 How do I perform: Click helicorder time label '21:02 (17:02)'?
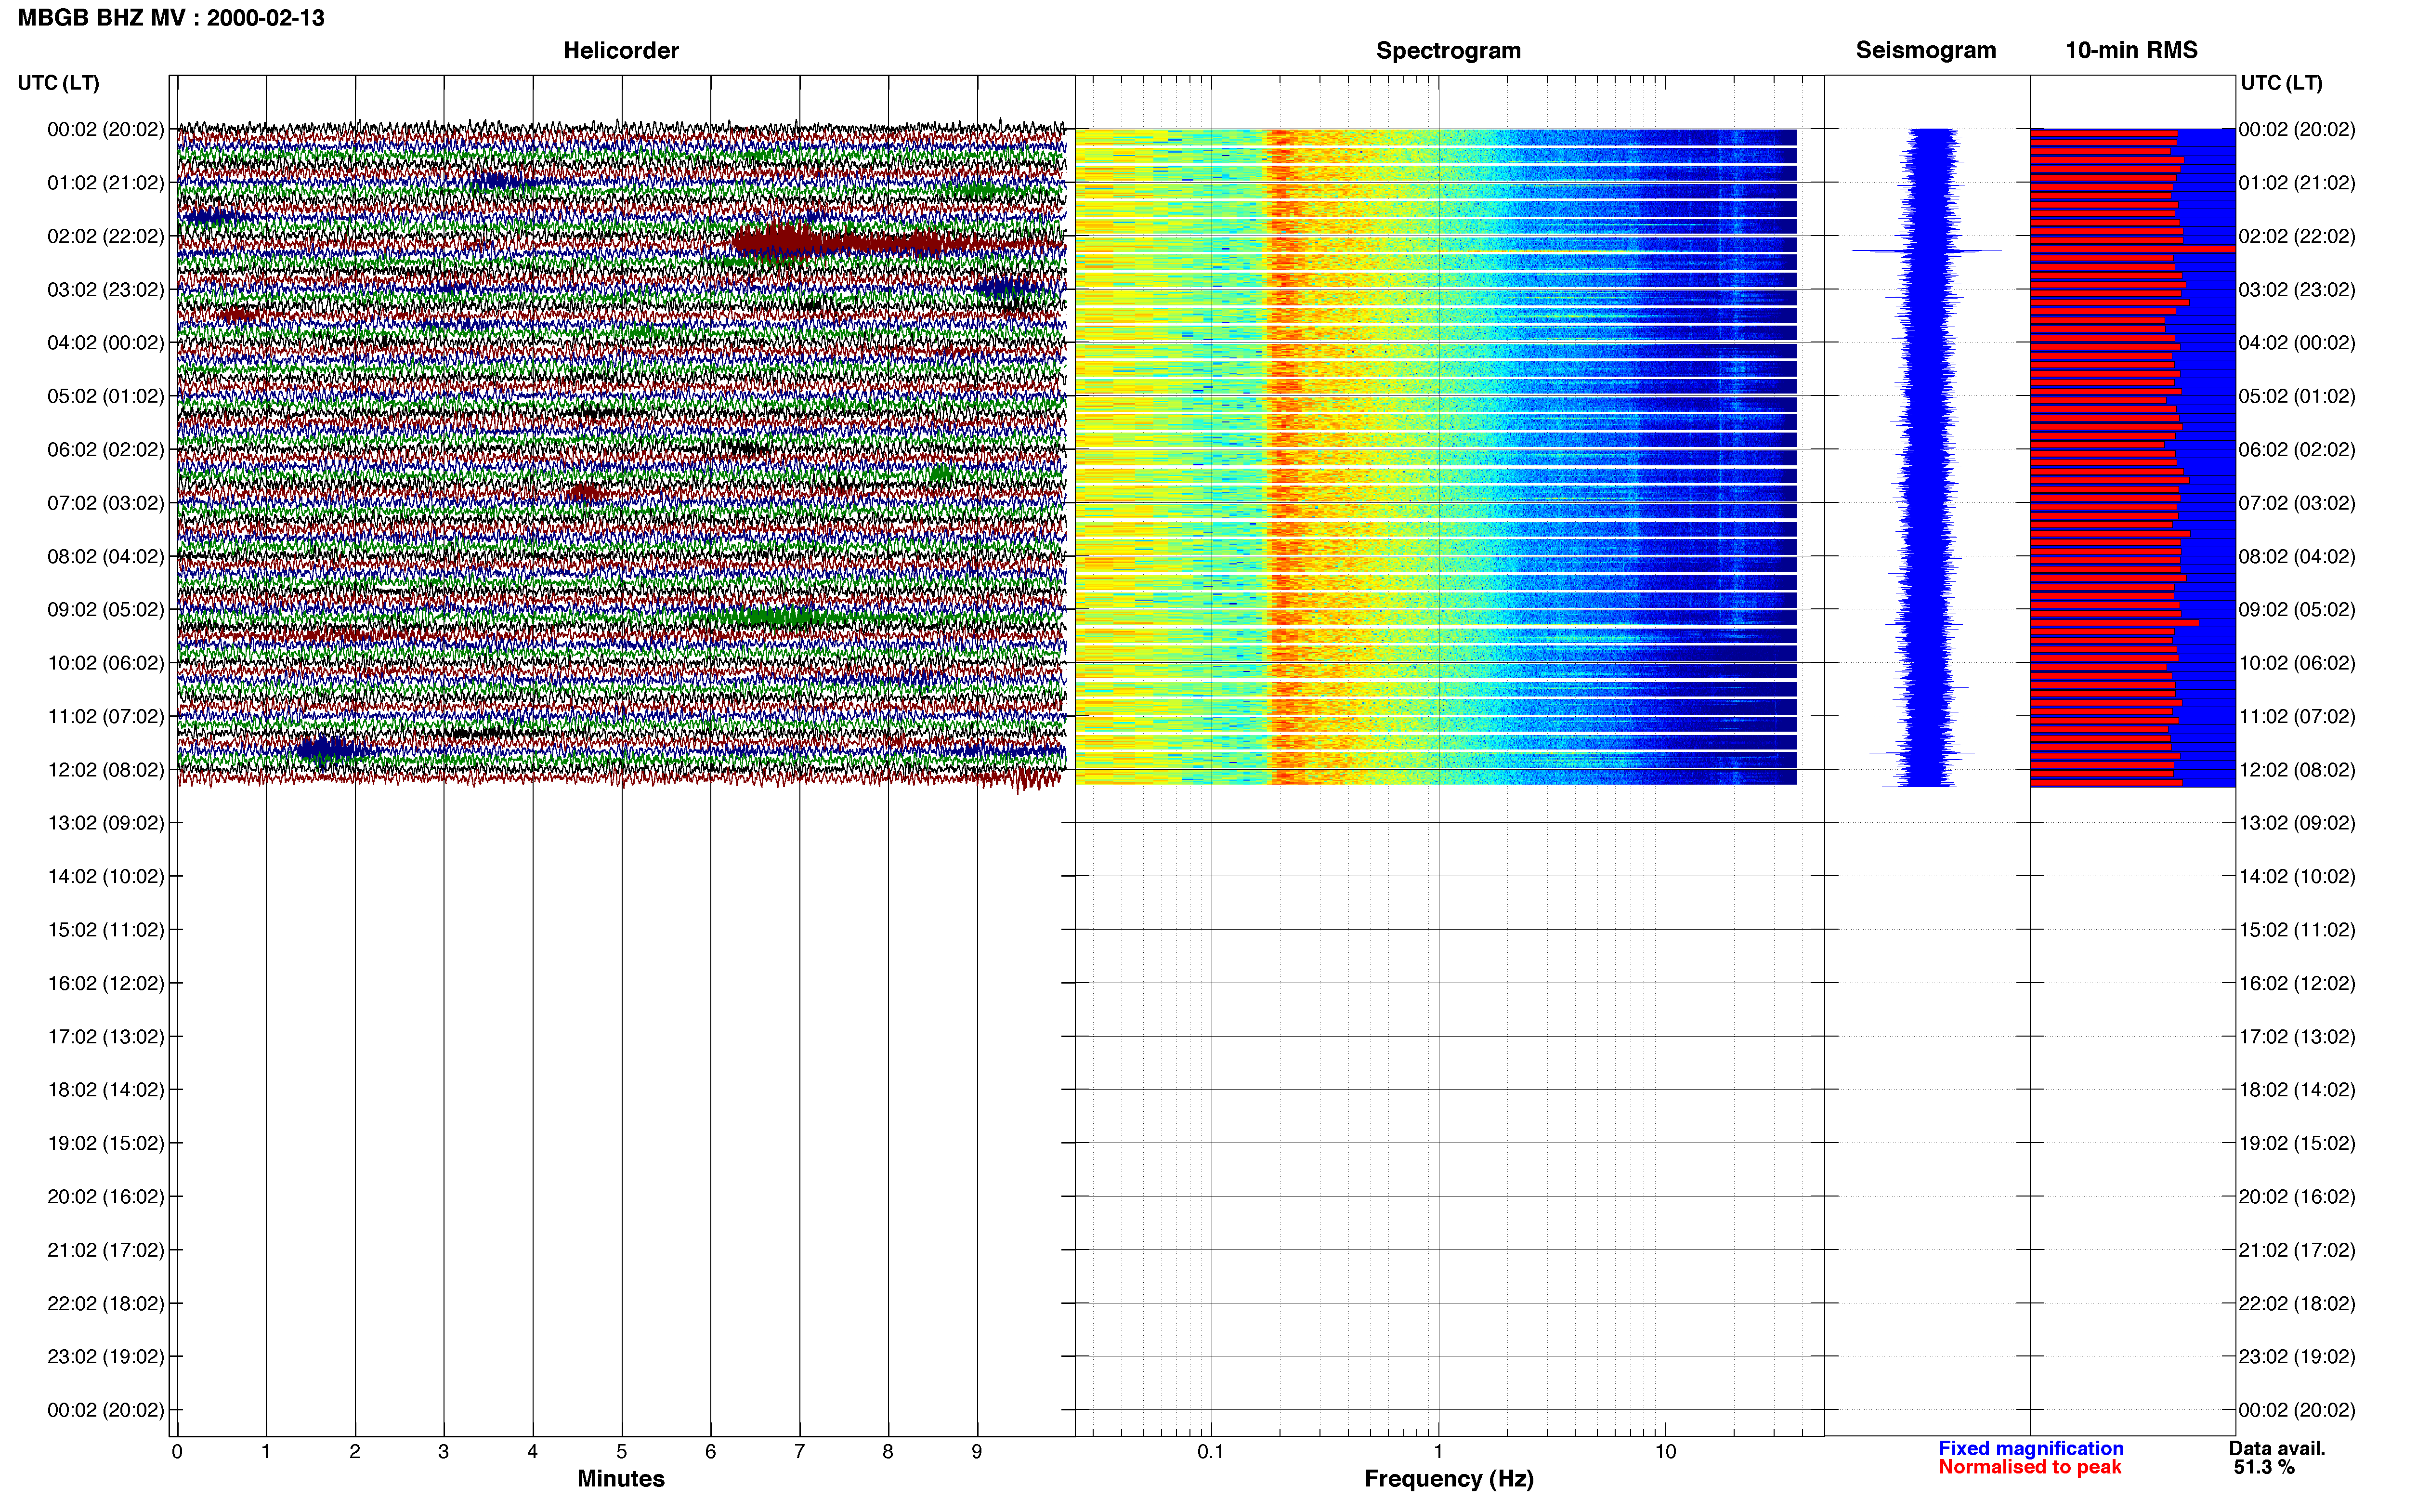(105, 1250)
